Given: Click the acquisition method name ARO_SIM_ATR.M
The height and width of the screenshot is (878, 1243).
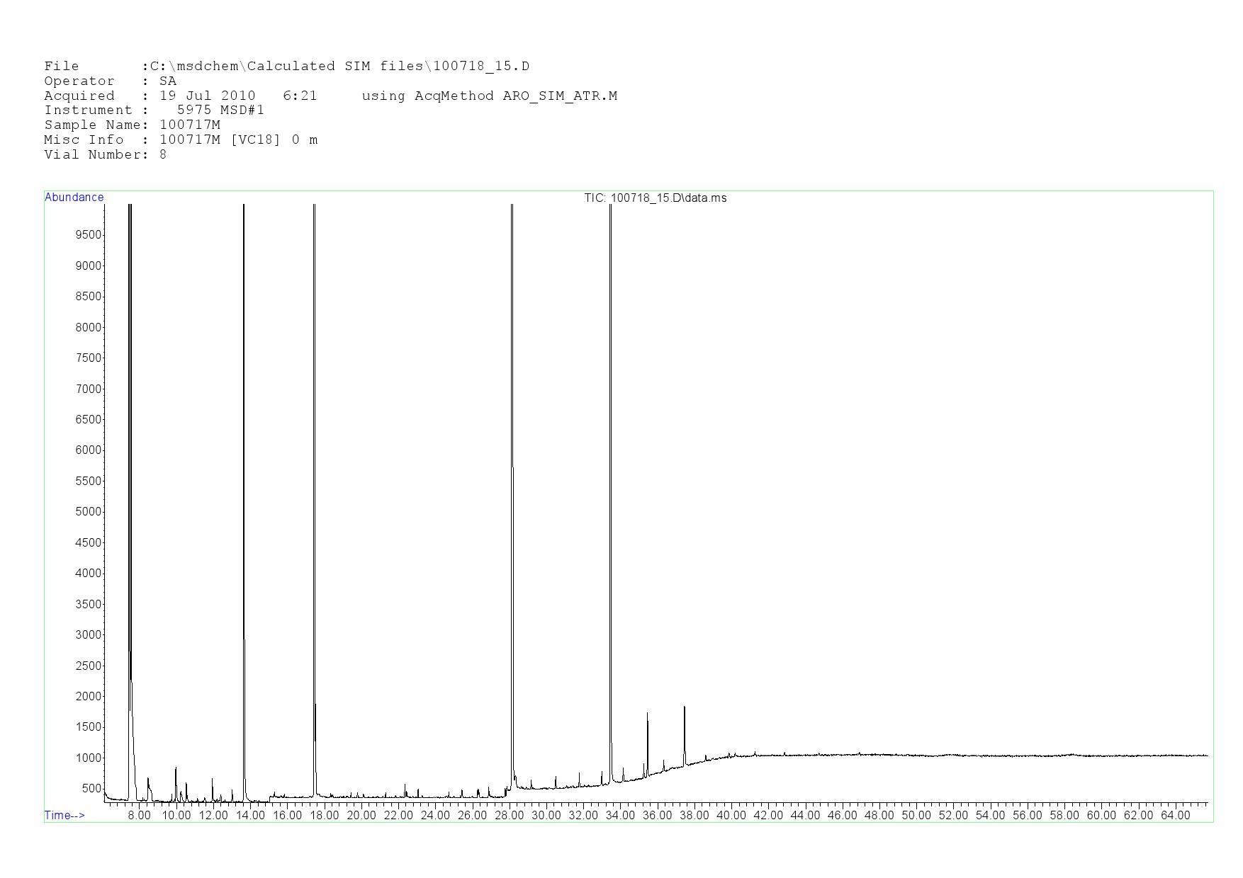Looking at the screenshot, I should 560,96.
